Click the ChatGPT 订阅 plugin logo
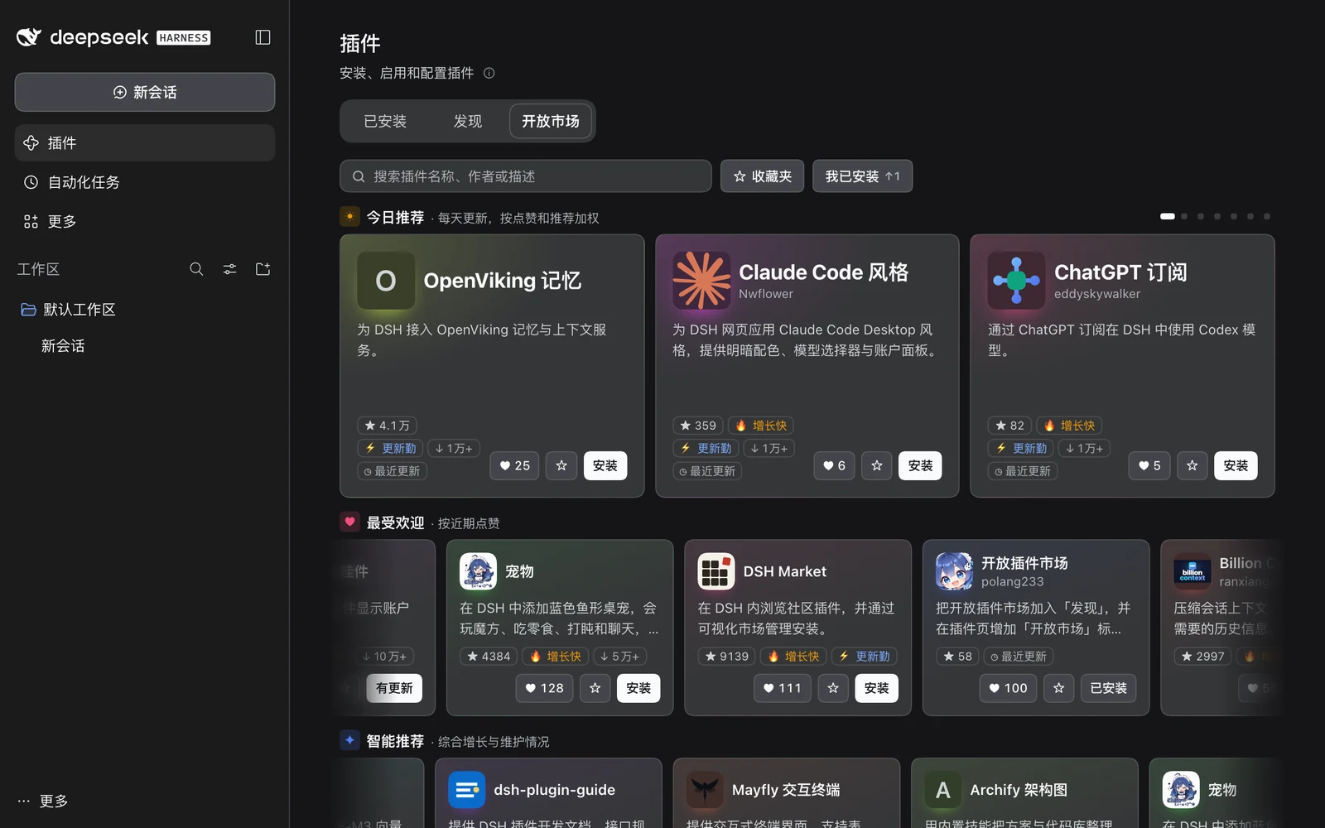 coord(1016,281)
